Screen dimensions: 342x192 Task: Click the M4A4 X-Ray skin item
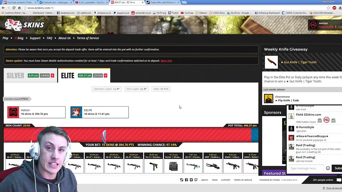[232, 163]
